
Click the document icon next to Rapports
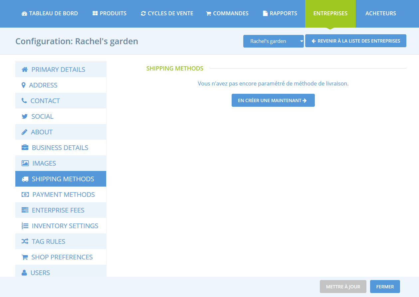point(265,14)
